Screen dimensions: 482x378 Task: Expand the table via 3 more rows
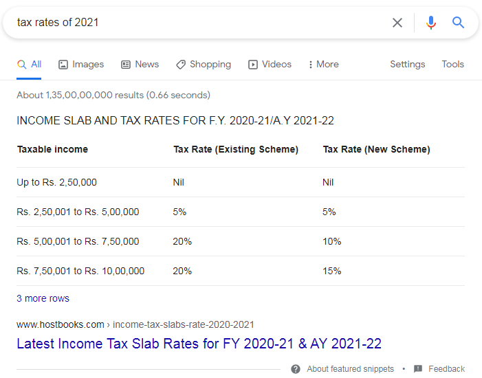click(x=43, y=298)
